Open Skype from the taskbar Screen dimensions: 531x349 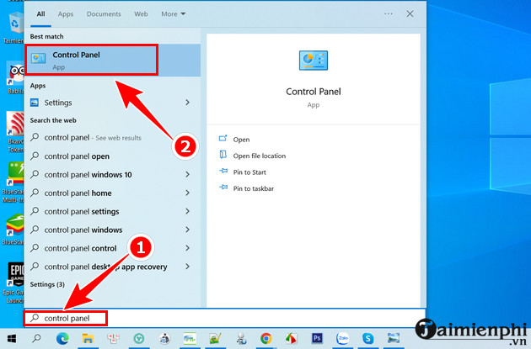pos(368,338)
